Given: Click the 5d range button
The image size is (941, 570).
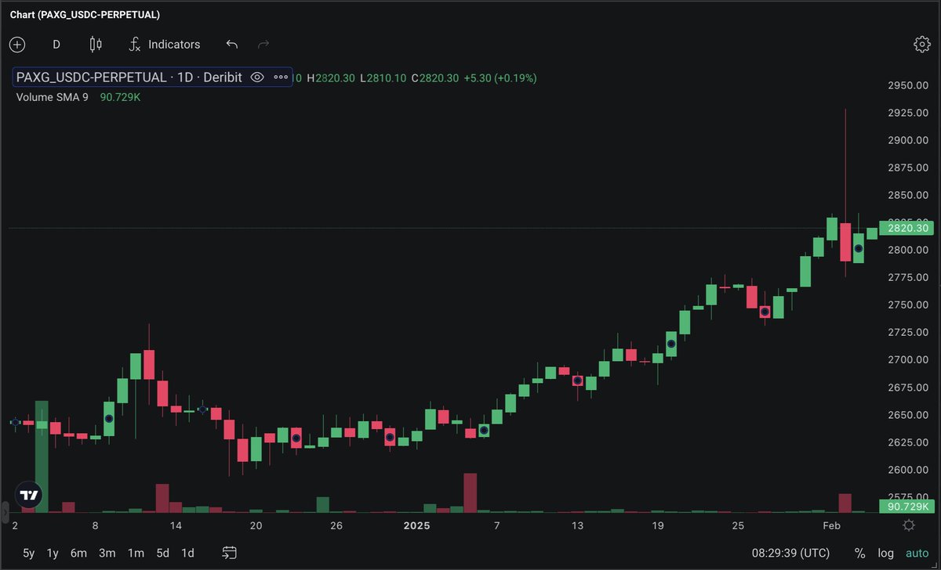Looking at the screenshot, I should click(162, 553).
